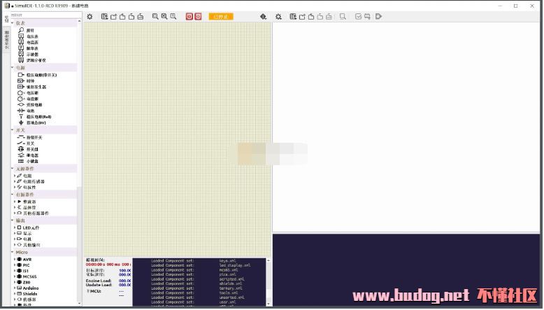Expand the 电阻 resistors subgroup
Image resolution: width=544 pixels, height=310 pixels.
(x=15, y=176)
